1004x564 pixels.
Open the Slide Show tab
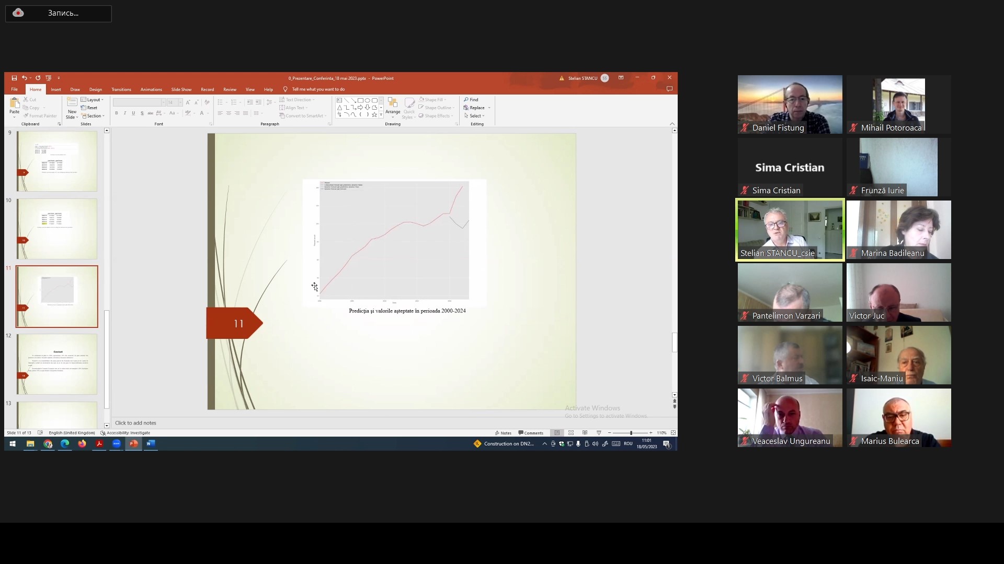point(181,89)
